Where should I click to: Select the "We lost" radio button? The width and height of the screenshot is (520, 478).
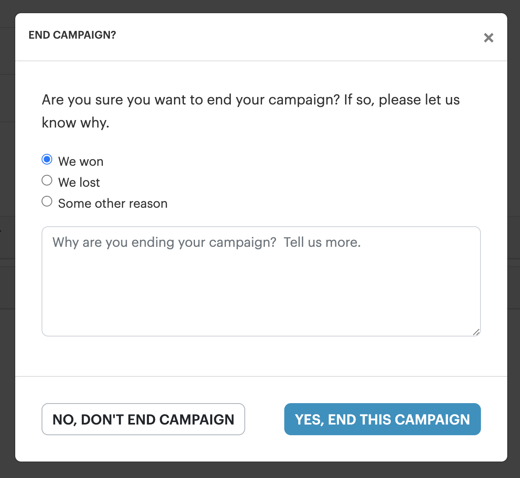[x=47, y=180]
